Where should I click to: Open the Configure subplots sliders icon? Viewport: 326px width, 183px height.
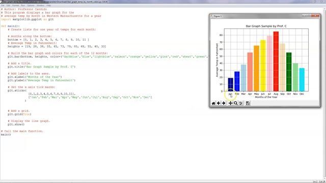click(241, 103)
